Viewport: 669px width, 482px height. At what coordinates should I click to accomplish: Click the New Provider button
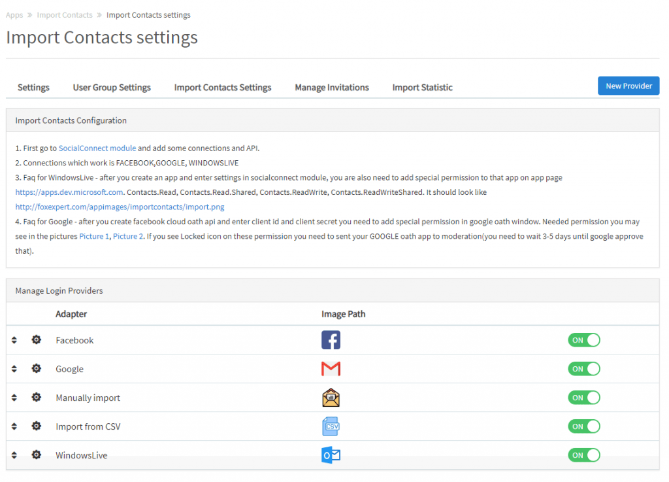[x=628, y=86]
